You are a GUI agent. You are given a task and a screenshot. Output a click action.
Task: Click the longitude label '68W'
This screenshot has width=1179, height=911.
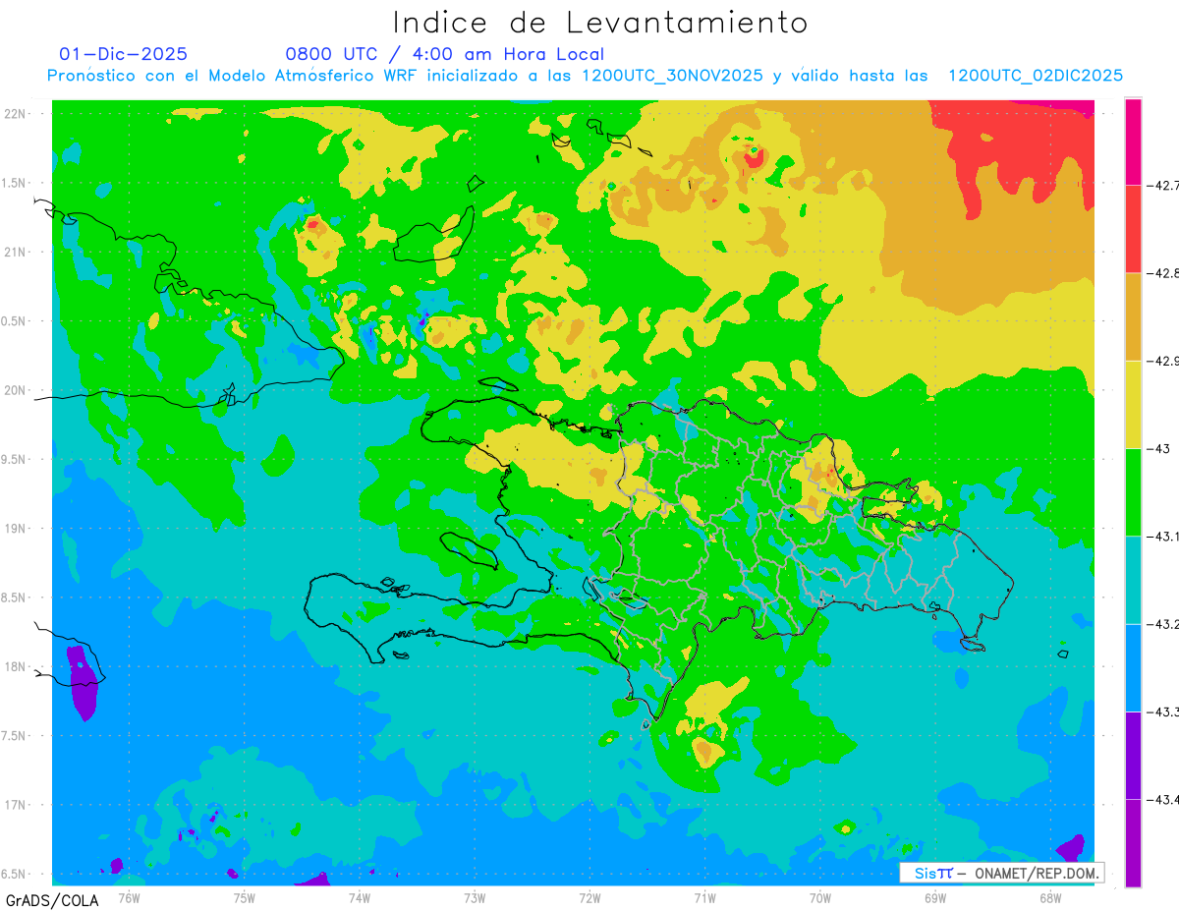pyautogui.click(x=1050, y=896)
